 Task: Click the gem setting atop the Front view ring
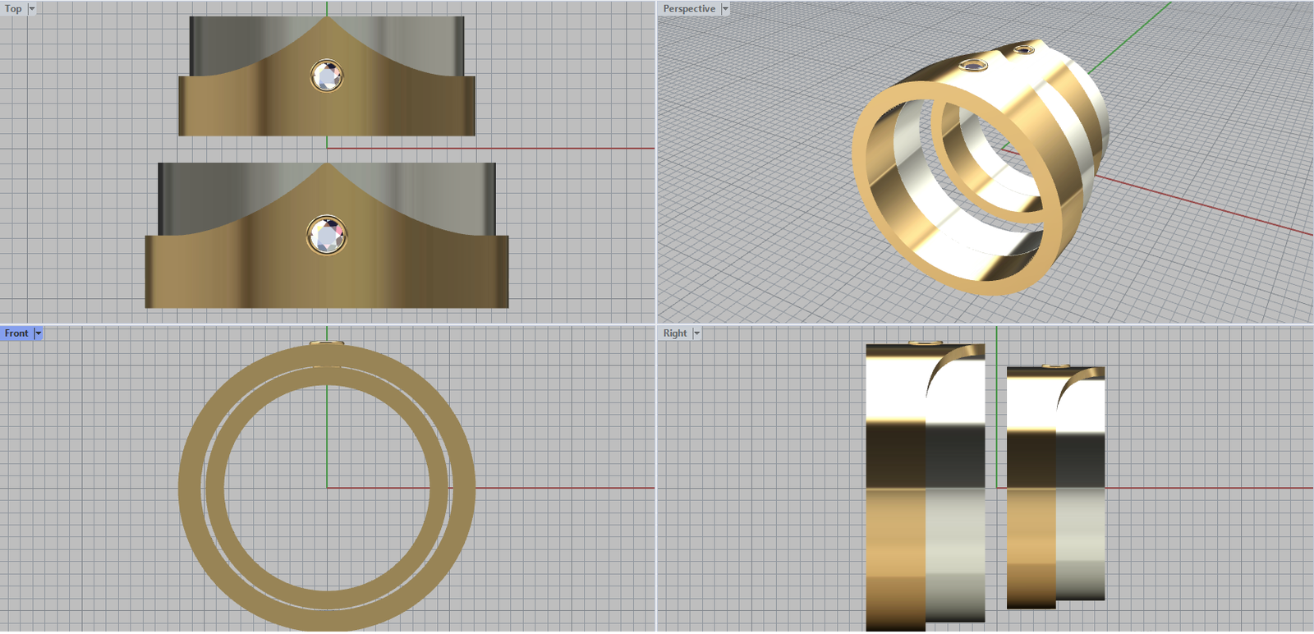[x=327, y=342]
